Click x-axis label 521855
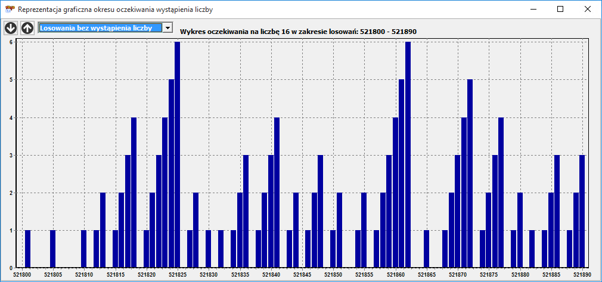 tap(364, 275)
